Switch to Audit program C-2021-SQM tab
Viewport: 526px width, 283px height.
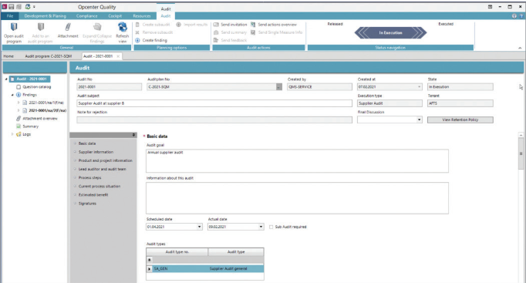coord(49,56)
